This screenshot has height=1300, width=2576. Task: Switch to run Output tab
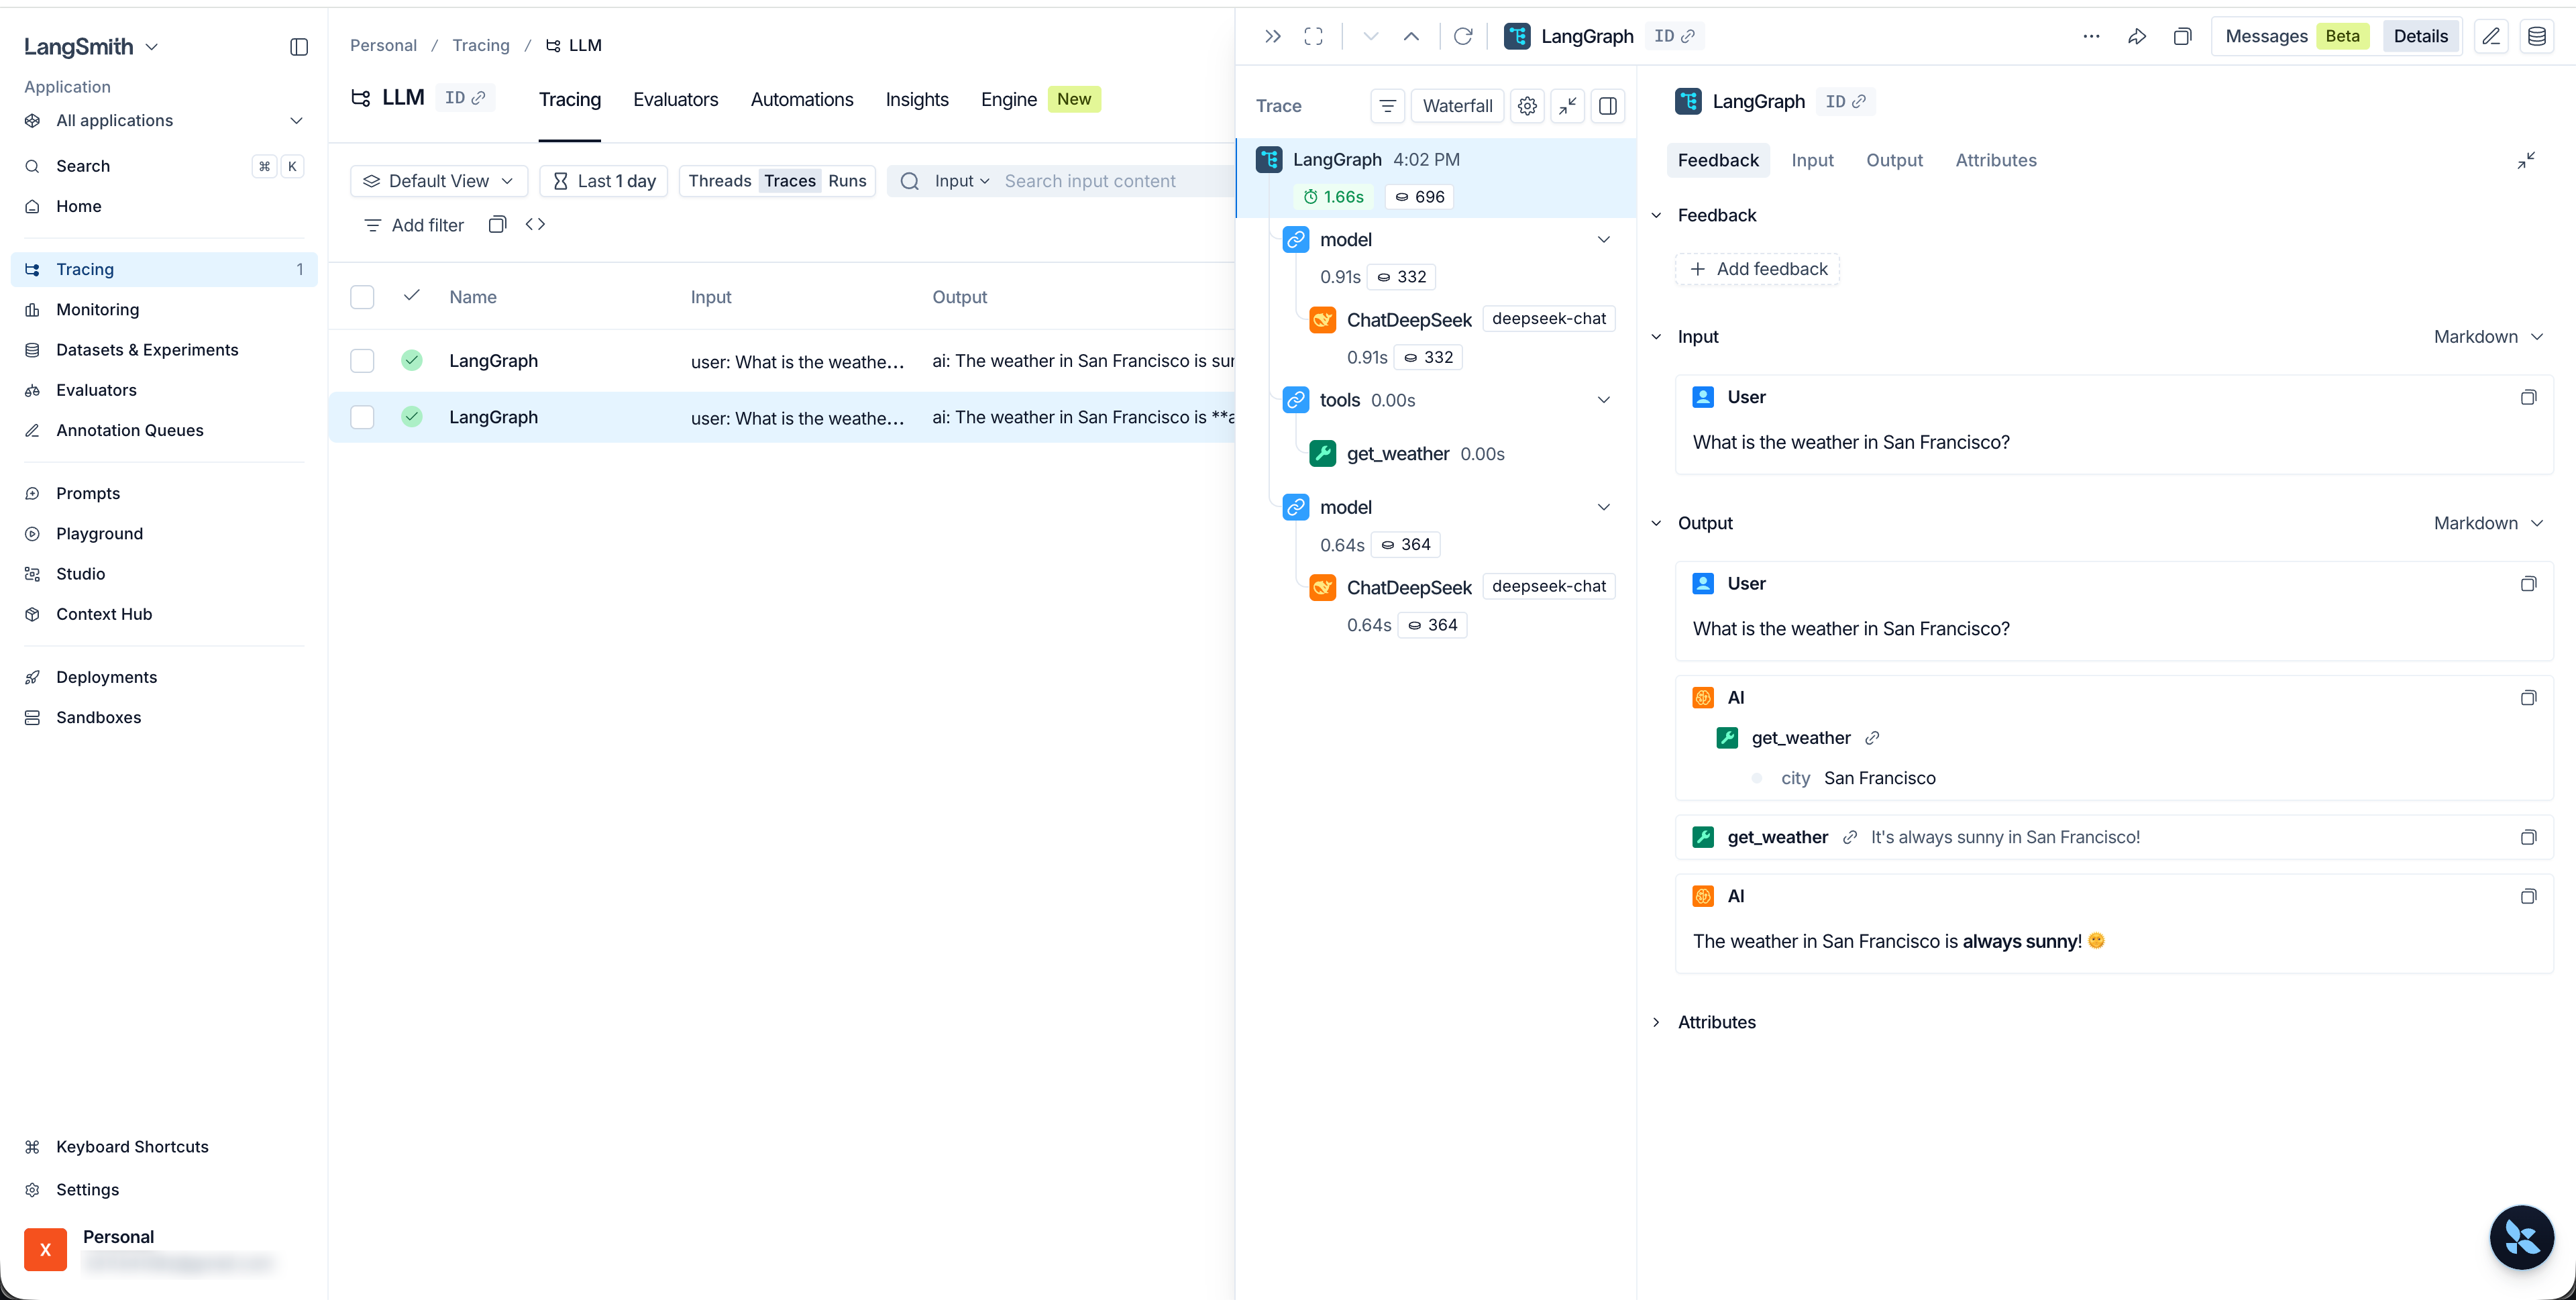tap(1894, 160)
